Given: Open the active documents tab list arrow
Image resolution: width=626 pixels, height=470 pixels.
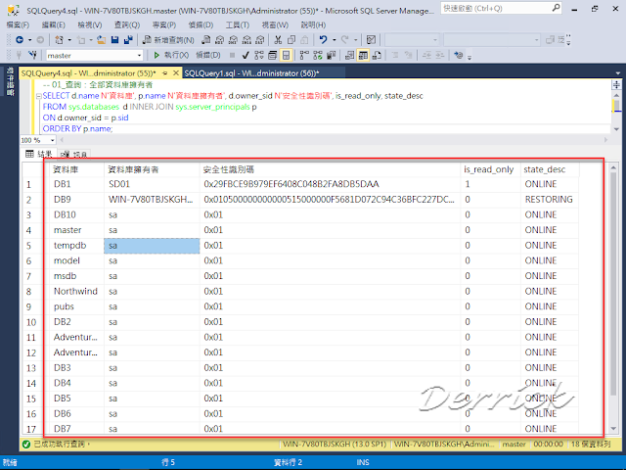Looking at the screenshot, I should [617, 73].
